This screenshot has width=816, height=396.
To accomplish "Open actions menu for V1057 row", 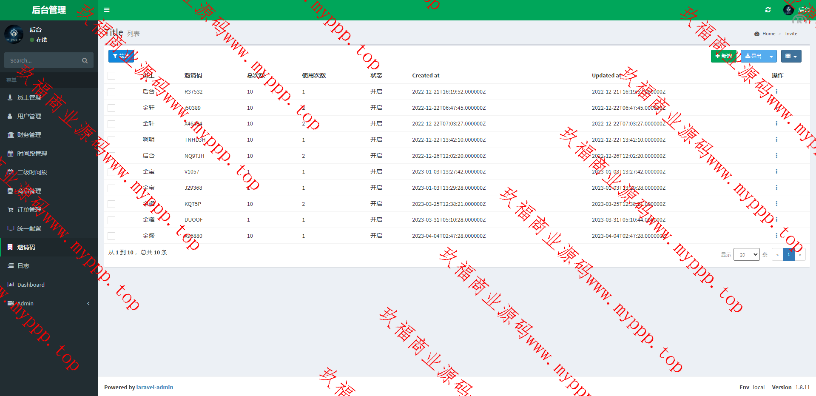I will [x=776, y=171].
